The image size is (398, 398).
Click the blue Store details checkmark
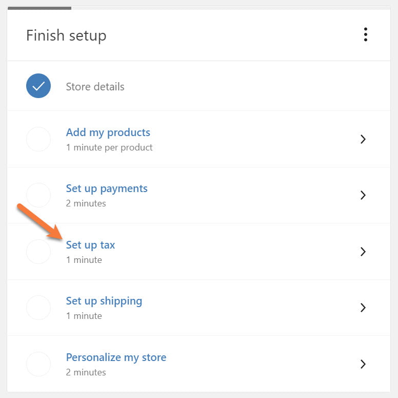point(38,86)
